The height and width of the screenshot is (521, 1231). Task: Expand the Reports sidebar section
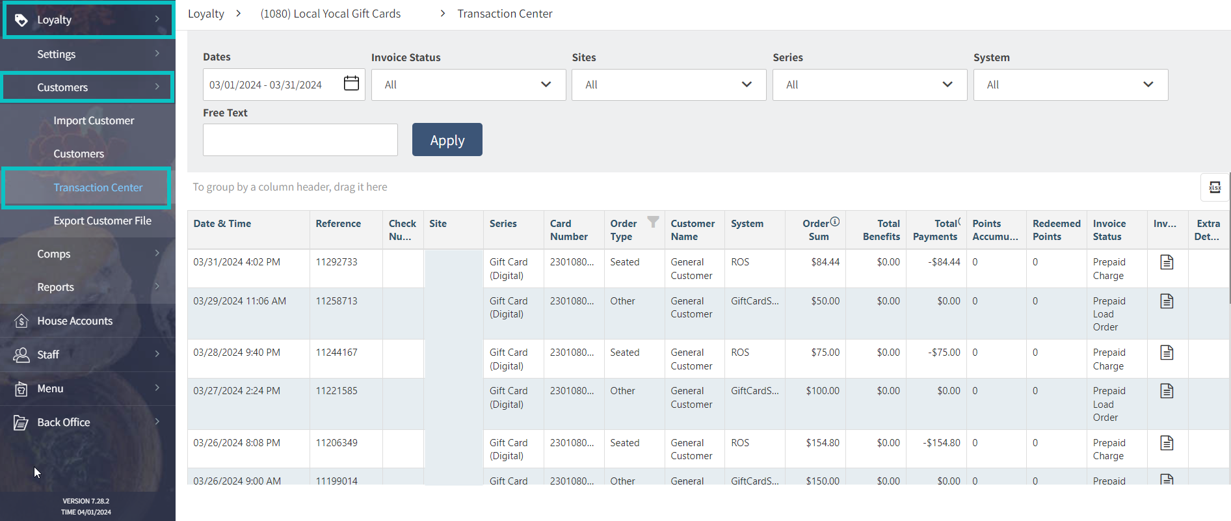[55, 287]
